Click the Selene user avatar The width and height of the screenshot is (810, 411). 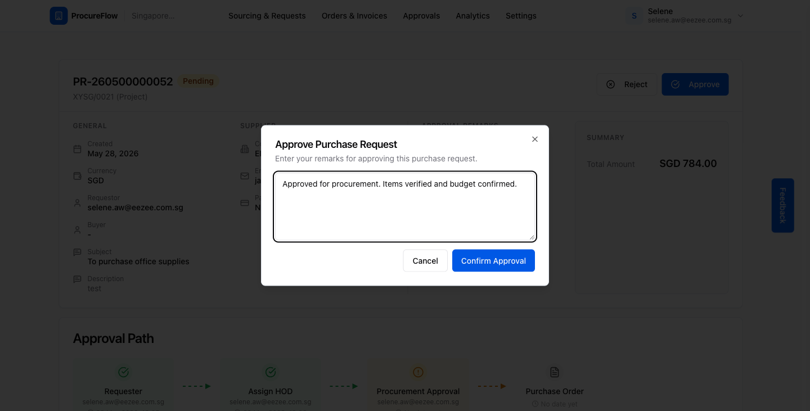click(634, 16)
